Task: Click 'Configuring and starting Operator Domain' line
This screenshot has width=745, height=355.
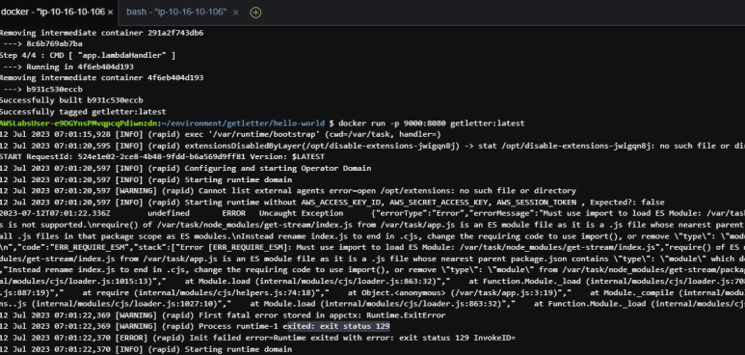Action: [185, 169]
